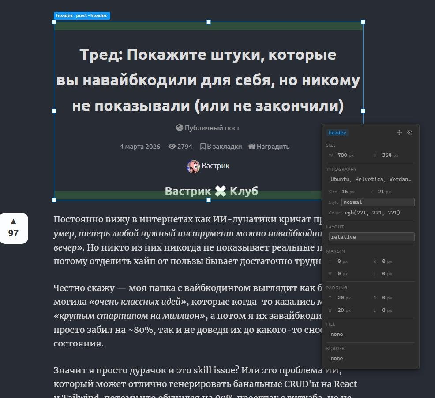This screenshot has height=398, width=435.
Task: Click the cross logo in Вастрик Клуб
Action: click(x=221, y=191)
